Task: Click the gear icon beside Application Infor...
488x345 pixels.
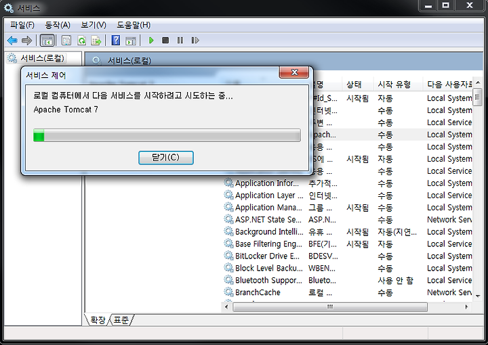Action: (229, 183)
